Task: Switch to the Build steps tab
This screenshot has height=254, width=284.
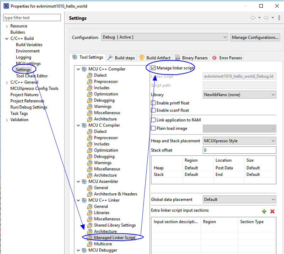Action: click(x=121, y=58)
